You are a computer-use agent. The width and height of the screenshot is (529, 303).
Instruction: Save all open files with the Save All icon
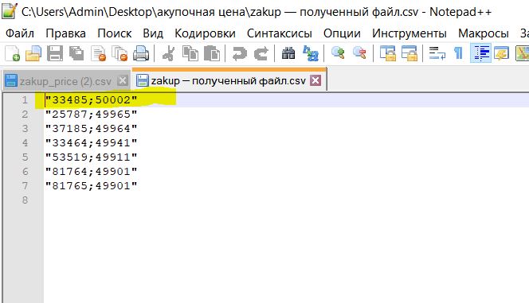tap(76, 53)
